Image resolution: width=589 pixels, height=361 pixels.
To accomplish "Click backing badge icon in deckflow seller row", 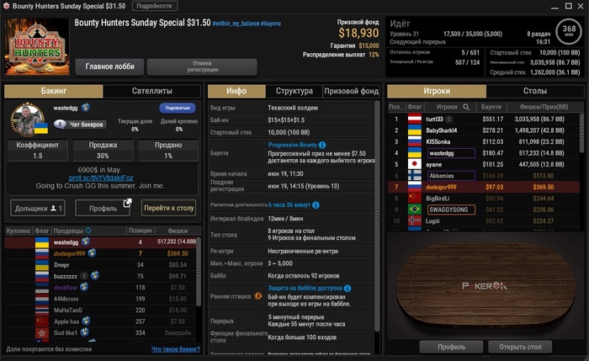I will point(84,287).
